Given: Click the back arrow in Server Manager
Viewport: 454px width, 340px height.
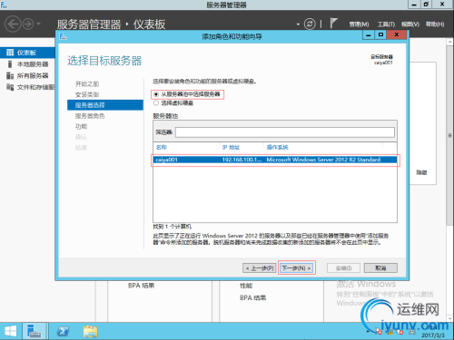Looking at the screenshot, I should pos(13,24).
